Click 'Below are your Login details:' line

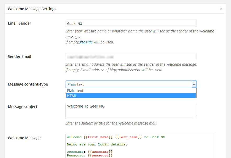pyautogui.click(x=97, y=144)
